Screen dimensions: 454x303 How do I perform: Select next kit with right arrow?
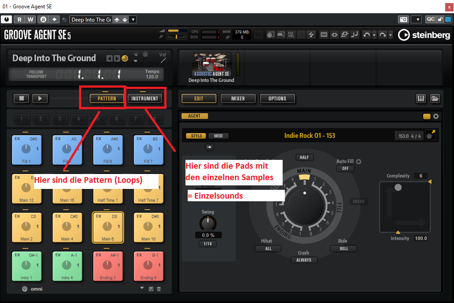(117, 58)
